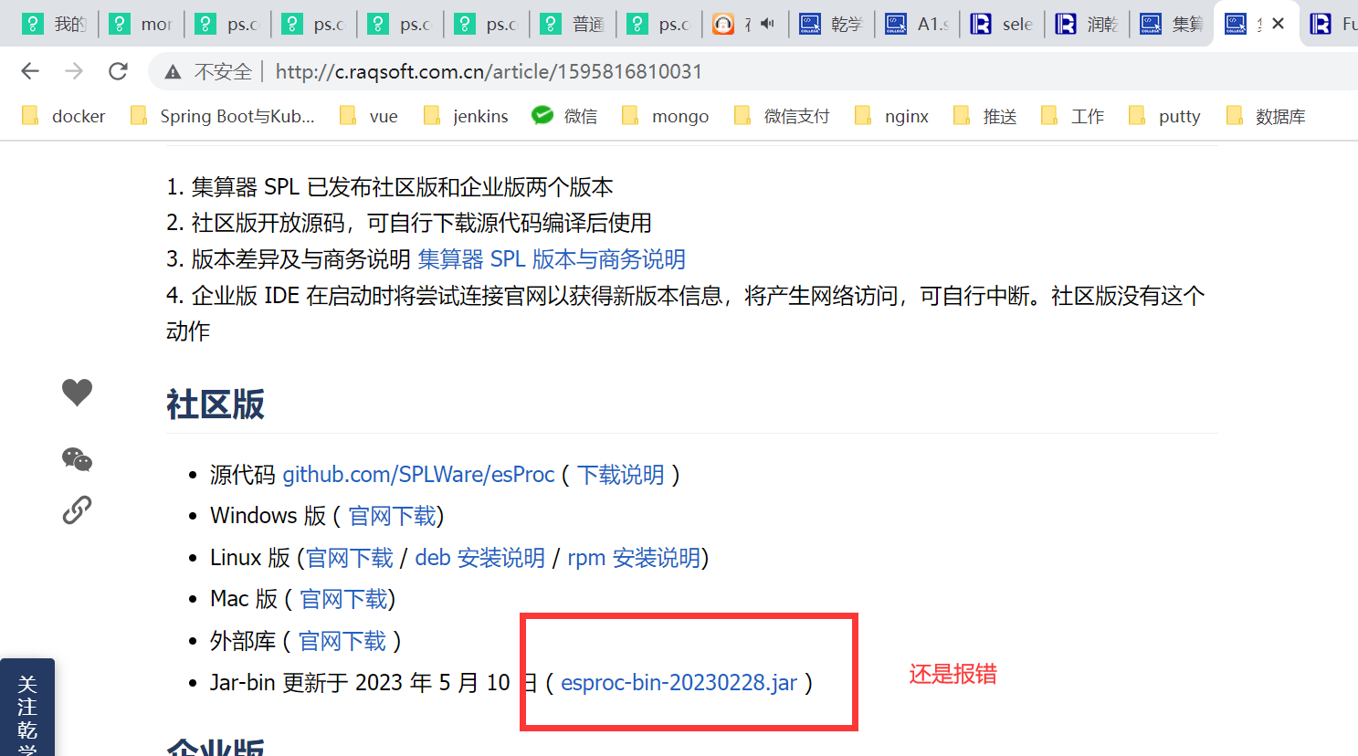Open the 数据库 bookmark folder

coord(1266,116)
